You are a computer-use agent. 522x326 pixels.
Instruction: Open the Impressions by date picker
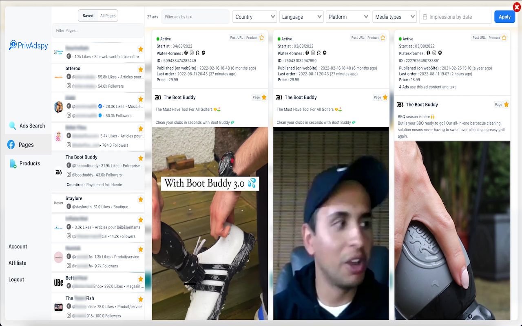pyautogui.click(x=455, y=17)
